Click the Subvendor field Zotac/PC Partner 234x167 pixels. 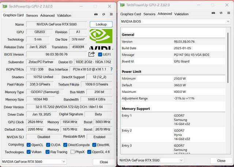[41, 62]
